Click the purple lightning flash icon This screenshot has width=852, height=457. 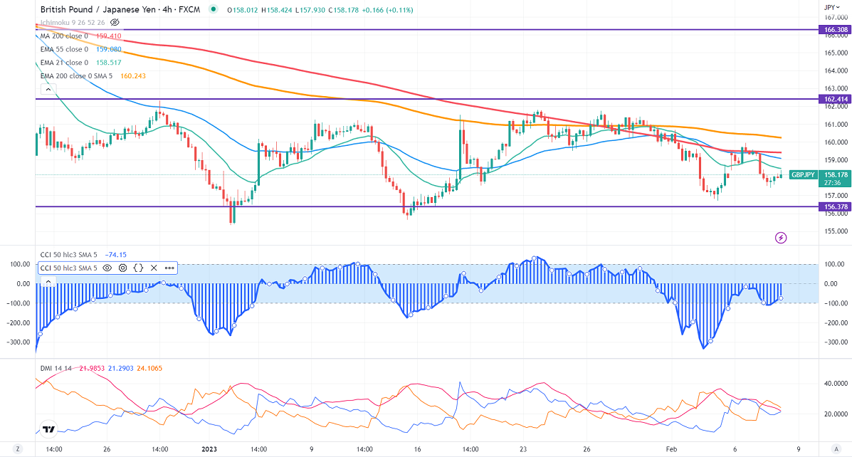[x=781, y=237]
